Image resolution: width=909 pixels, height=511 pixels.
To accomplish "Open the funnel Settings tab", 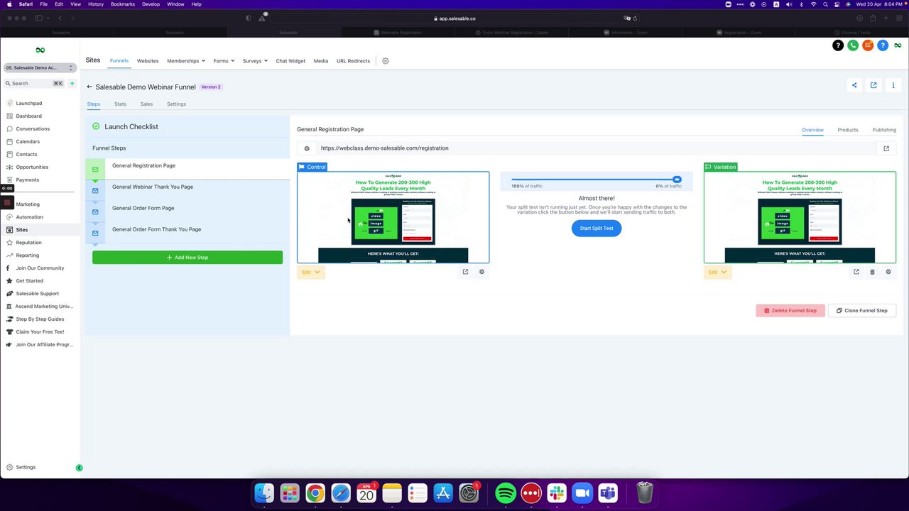I will [x=176, y=104].
